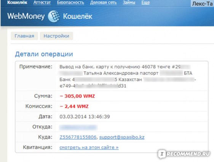Open the Аттестат menu item
This screenshot has height=162, width=214.
pyautogui.click(x=42, y=2)
